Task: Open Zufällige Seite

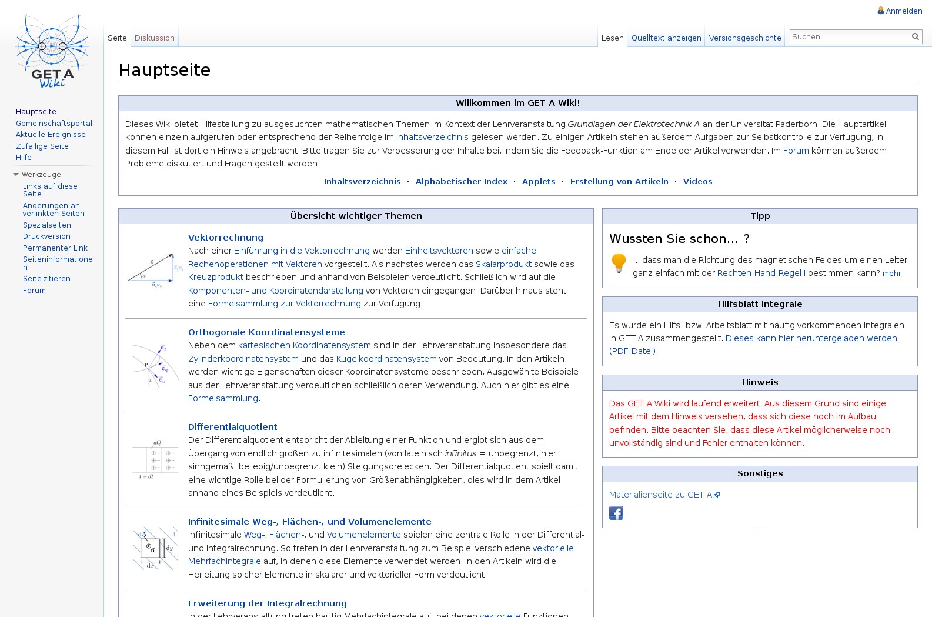Action: click(x=42, y=146)
